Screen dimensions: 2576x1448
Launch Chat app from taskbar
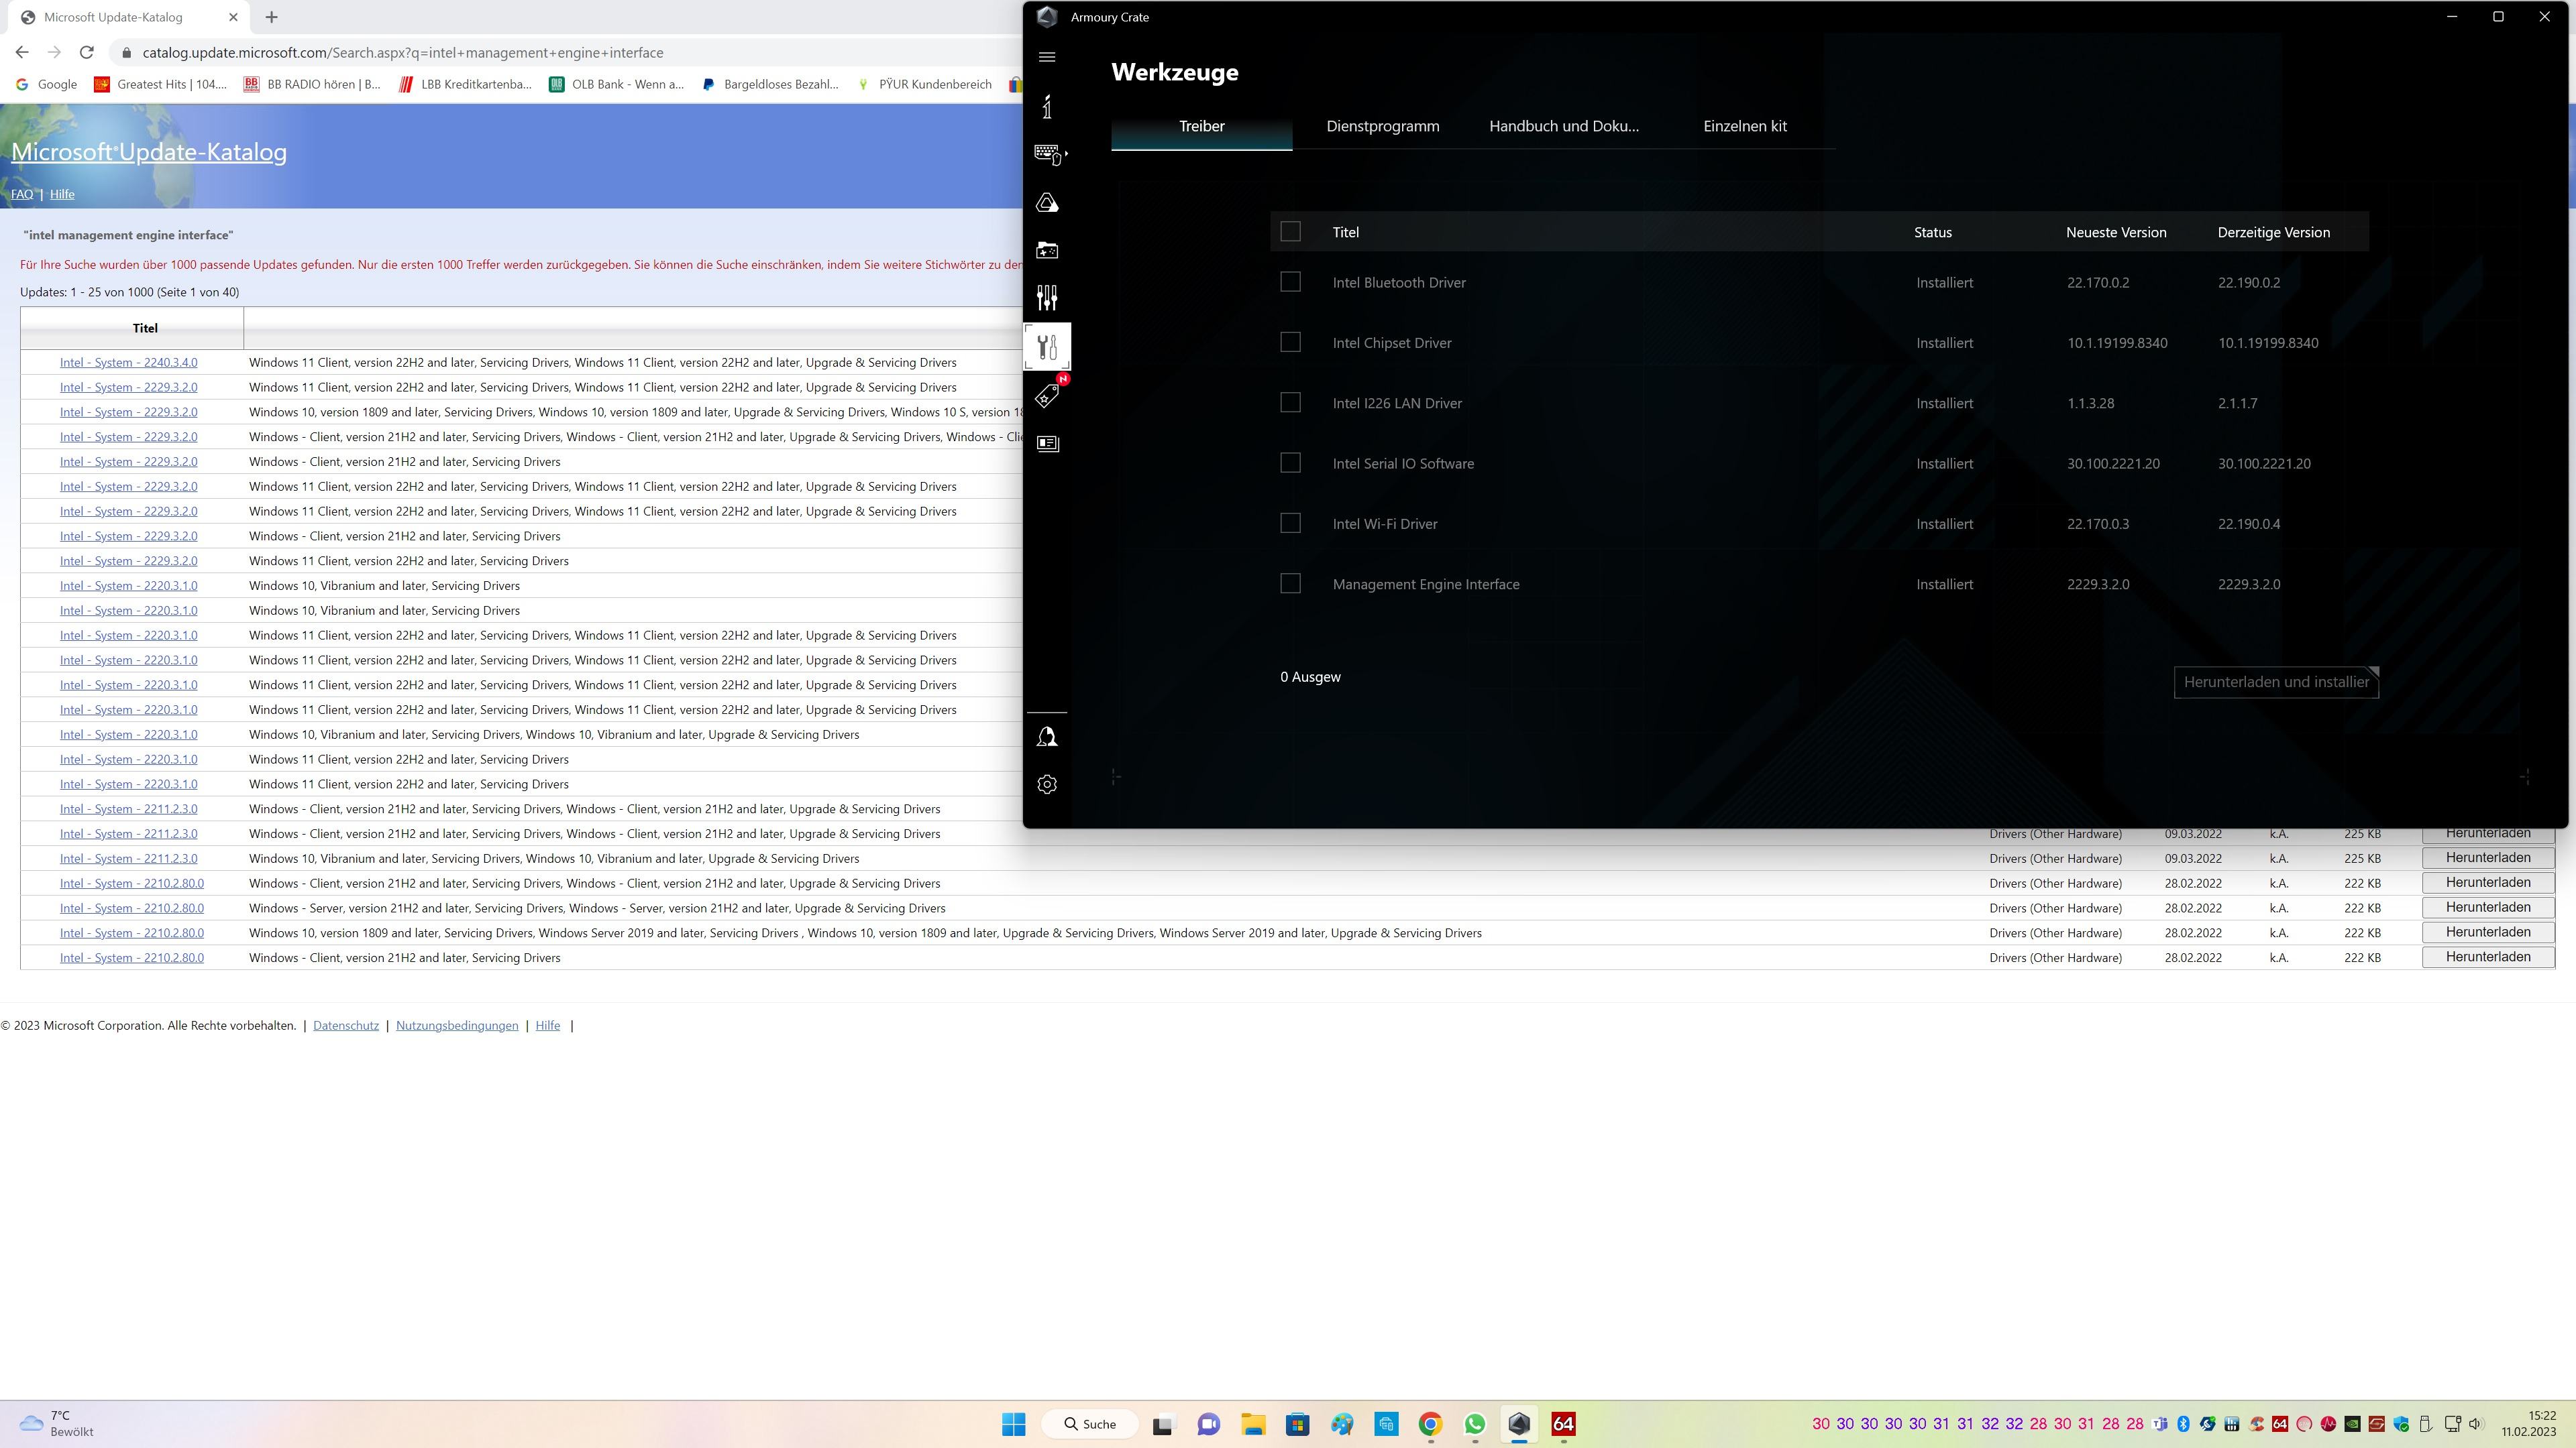click(1208, 1424)
